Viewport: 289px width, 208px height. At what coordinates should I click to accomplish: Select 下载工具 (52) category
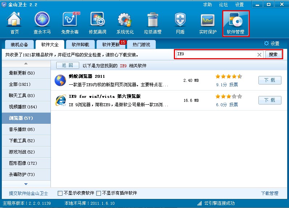[26, 141]
